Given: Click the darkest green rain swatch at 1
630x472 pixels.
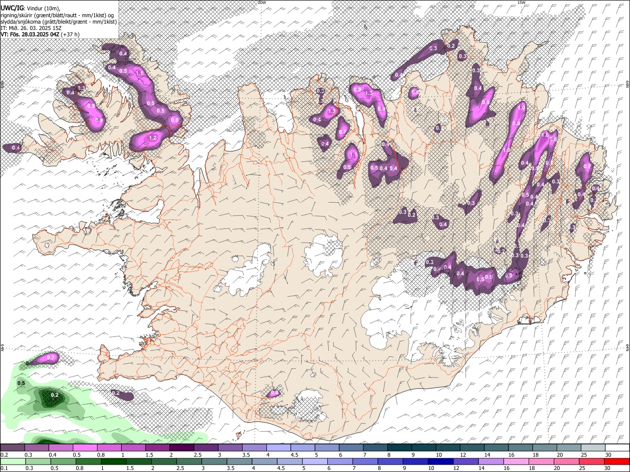Looking at the screenshot, I should [x=113, y=461].
